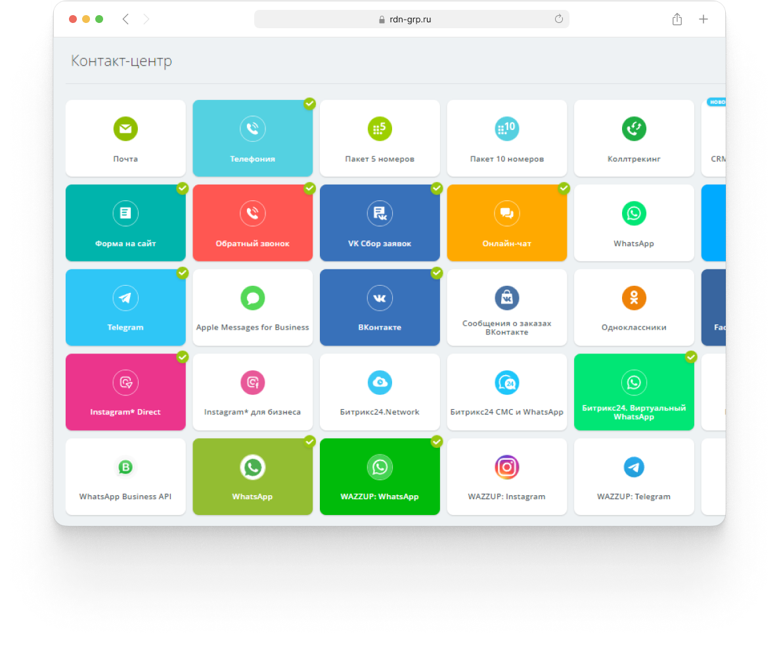The image size is (779, 645).
Task: Open the Телефония phone icon
Action: pos(252,129)
